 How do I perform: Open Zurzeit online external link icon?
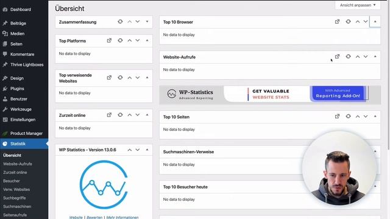tap(109, 115)
